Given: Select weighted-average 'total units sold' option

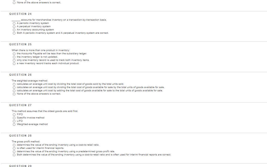Looking at the screenshot, I should (x=14, y=84).
